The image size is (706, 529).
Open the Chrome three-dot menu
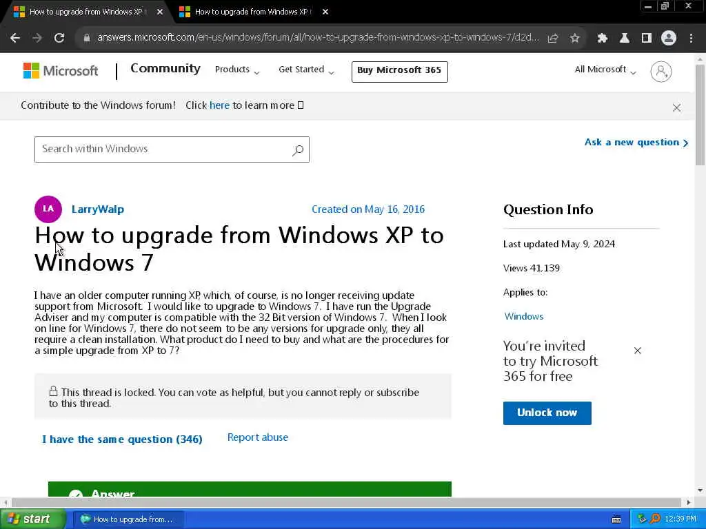[x=691, y=39]
